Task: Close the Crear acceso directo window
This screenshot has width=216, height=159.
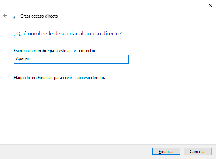Action: point(210,5)
